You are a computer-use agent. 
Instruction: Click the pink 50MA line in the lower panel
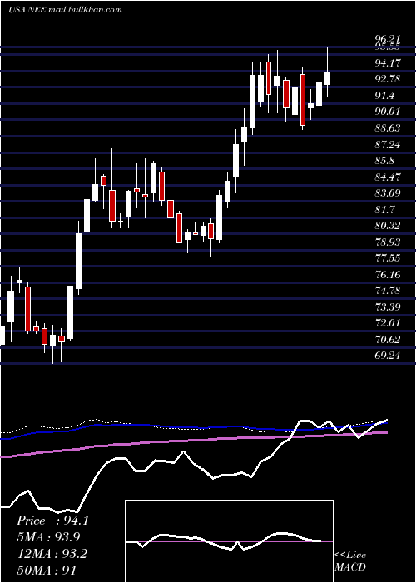193,441
